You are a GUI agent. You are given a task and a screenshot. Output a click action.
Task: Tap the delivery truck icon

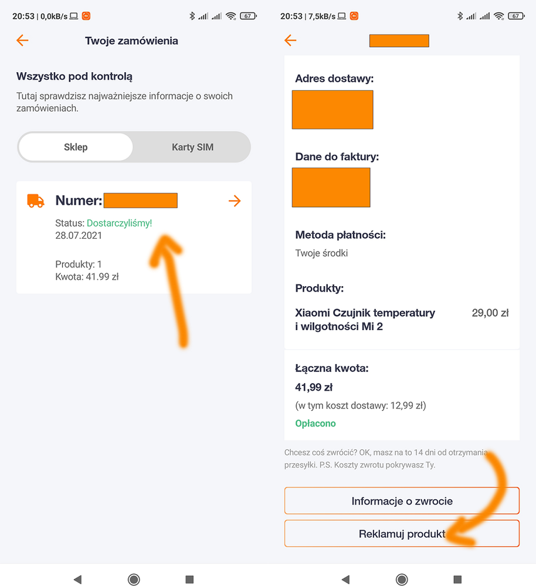(x=36, y=201)
